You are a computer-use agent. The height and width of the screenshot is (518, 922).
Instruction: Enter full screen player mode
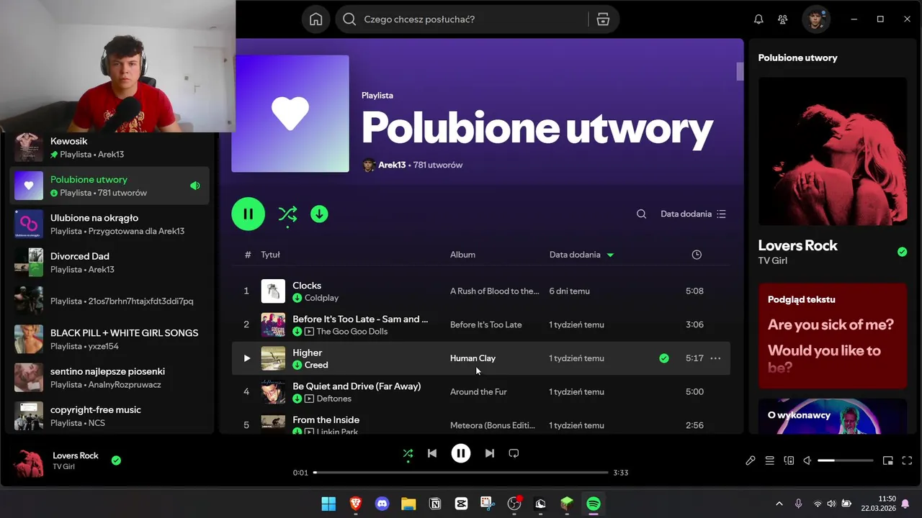pyautogui.click(x=908, y=460)
